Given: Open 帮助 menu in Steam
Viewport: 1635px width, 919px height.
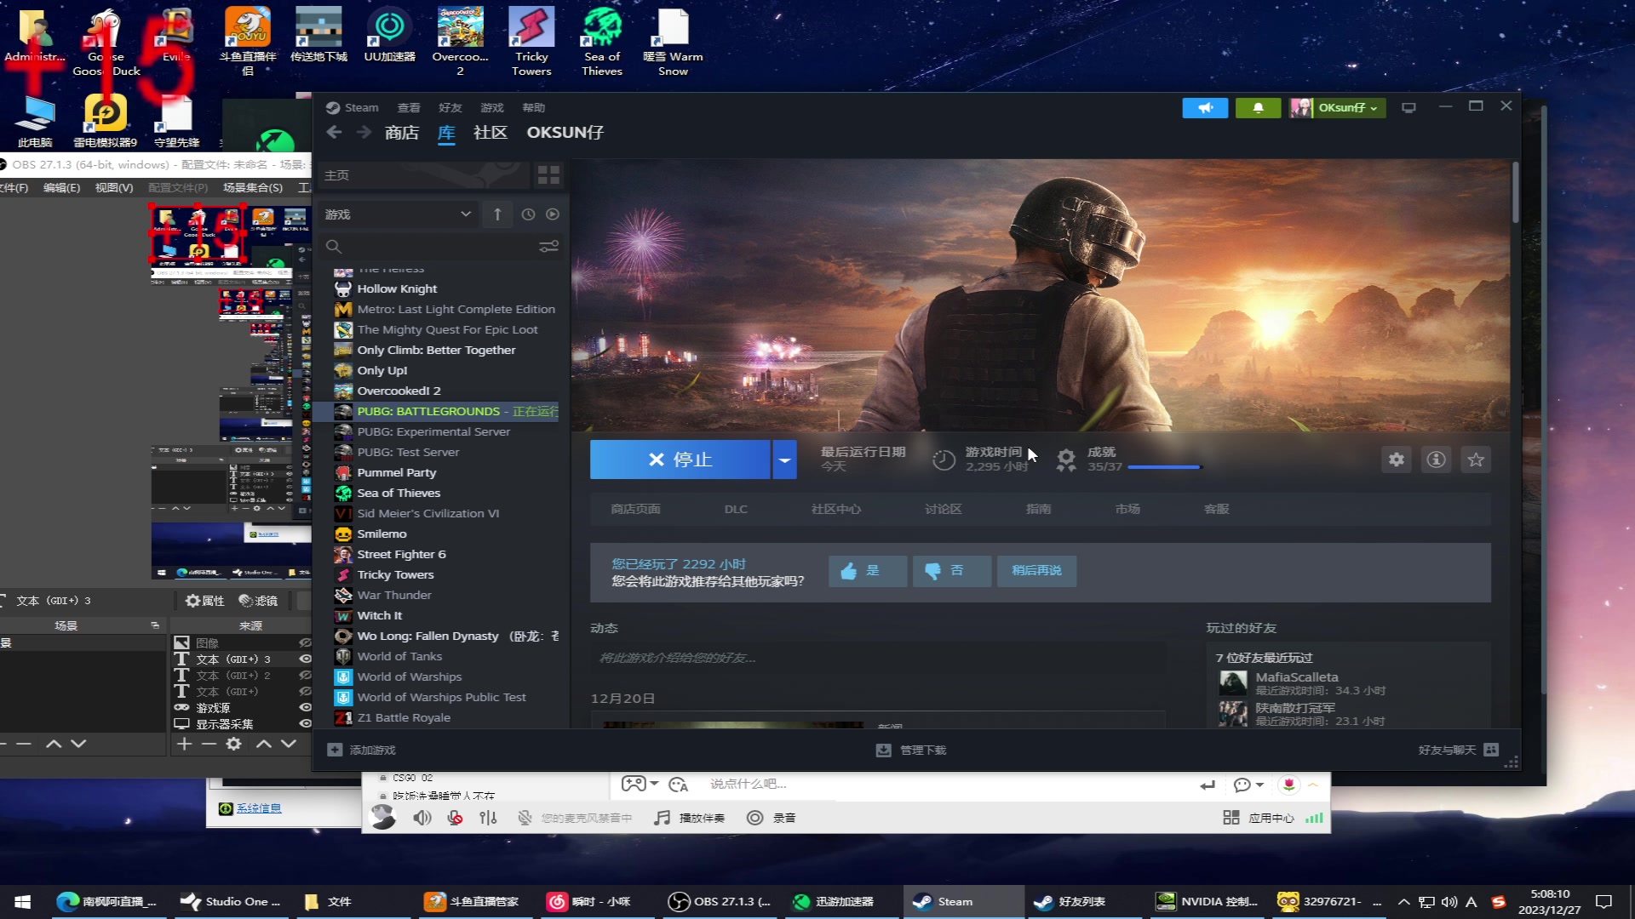Looking at the screenshot, I should click(x=534, y=108).
